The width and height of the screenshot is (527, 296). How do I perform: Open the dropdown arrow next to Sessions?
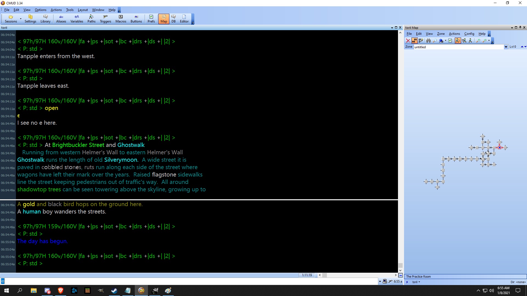[x=21, y=19]
